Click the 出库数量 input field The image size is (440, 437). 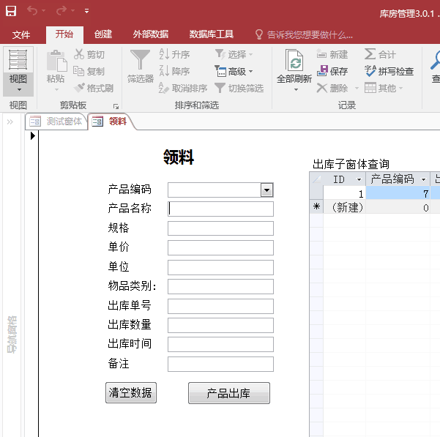220,325
